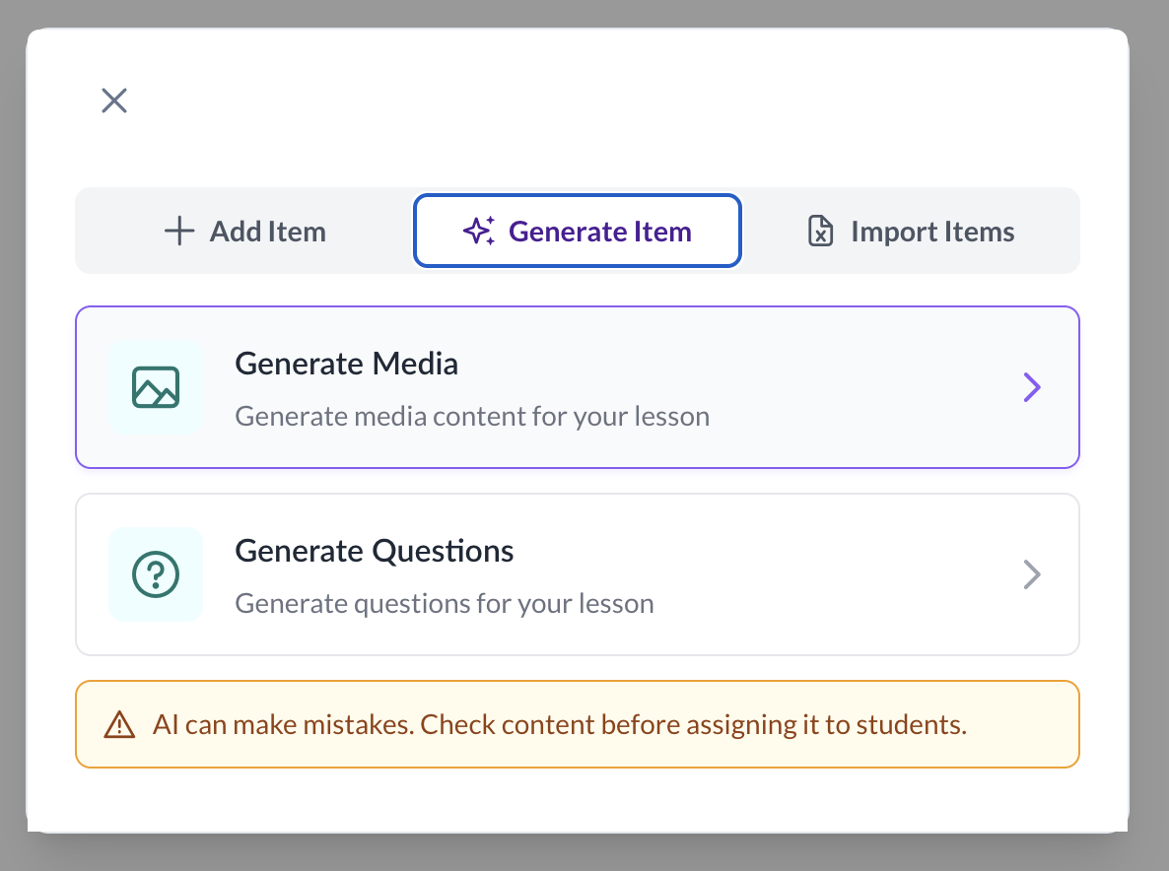Image resolution: width=1169 pixels, height=871 pixels.
Task: Close the dialog with the X icon
Action: point(114,100)
